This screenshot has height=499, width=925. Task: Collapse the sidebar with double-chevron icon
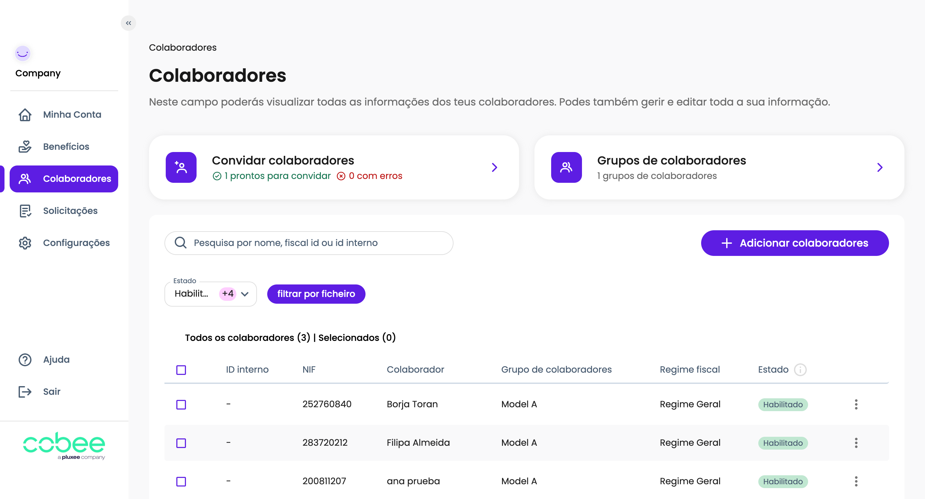(x=128, y=23)
